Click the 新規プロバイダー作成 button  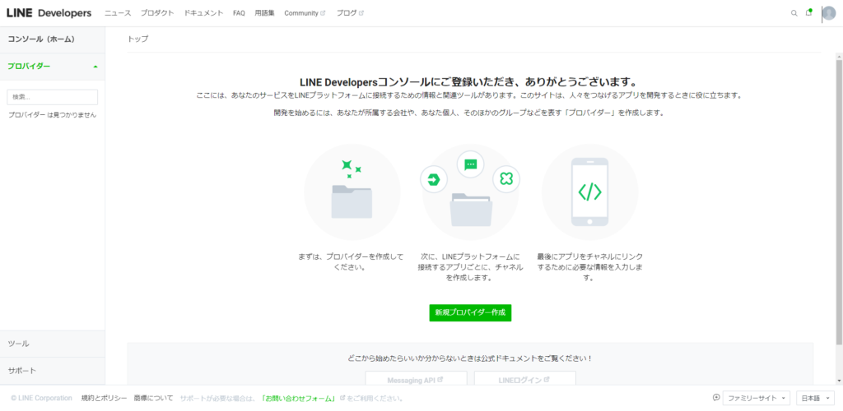pyautogui.click(x=470, y=312)
